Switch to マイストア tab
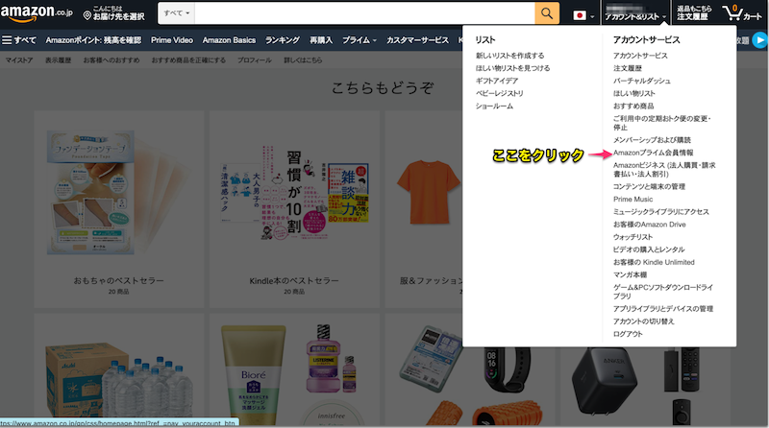The image size is (769, 428). click(19, 60)
